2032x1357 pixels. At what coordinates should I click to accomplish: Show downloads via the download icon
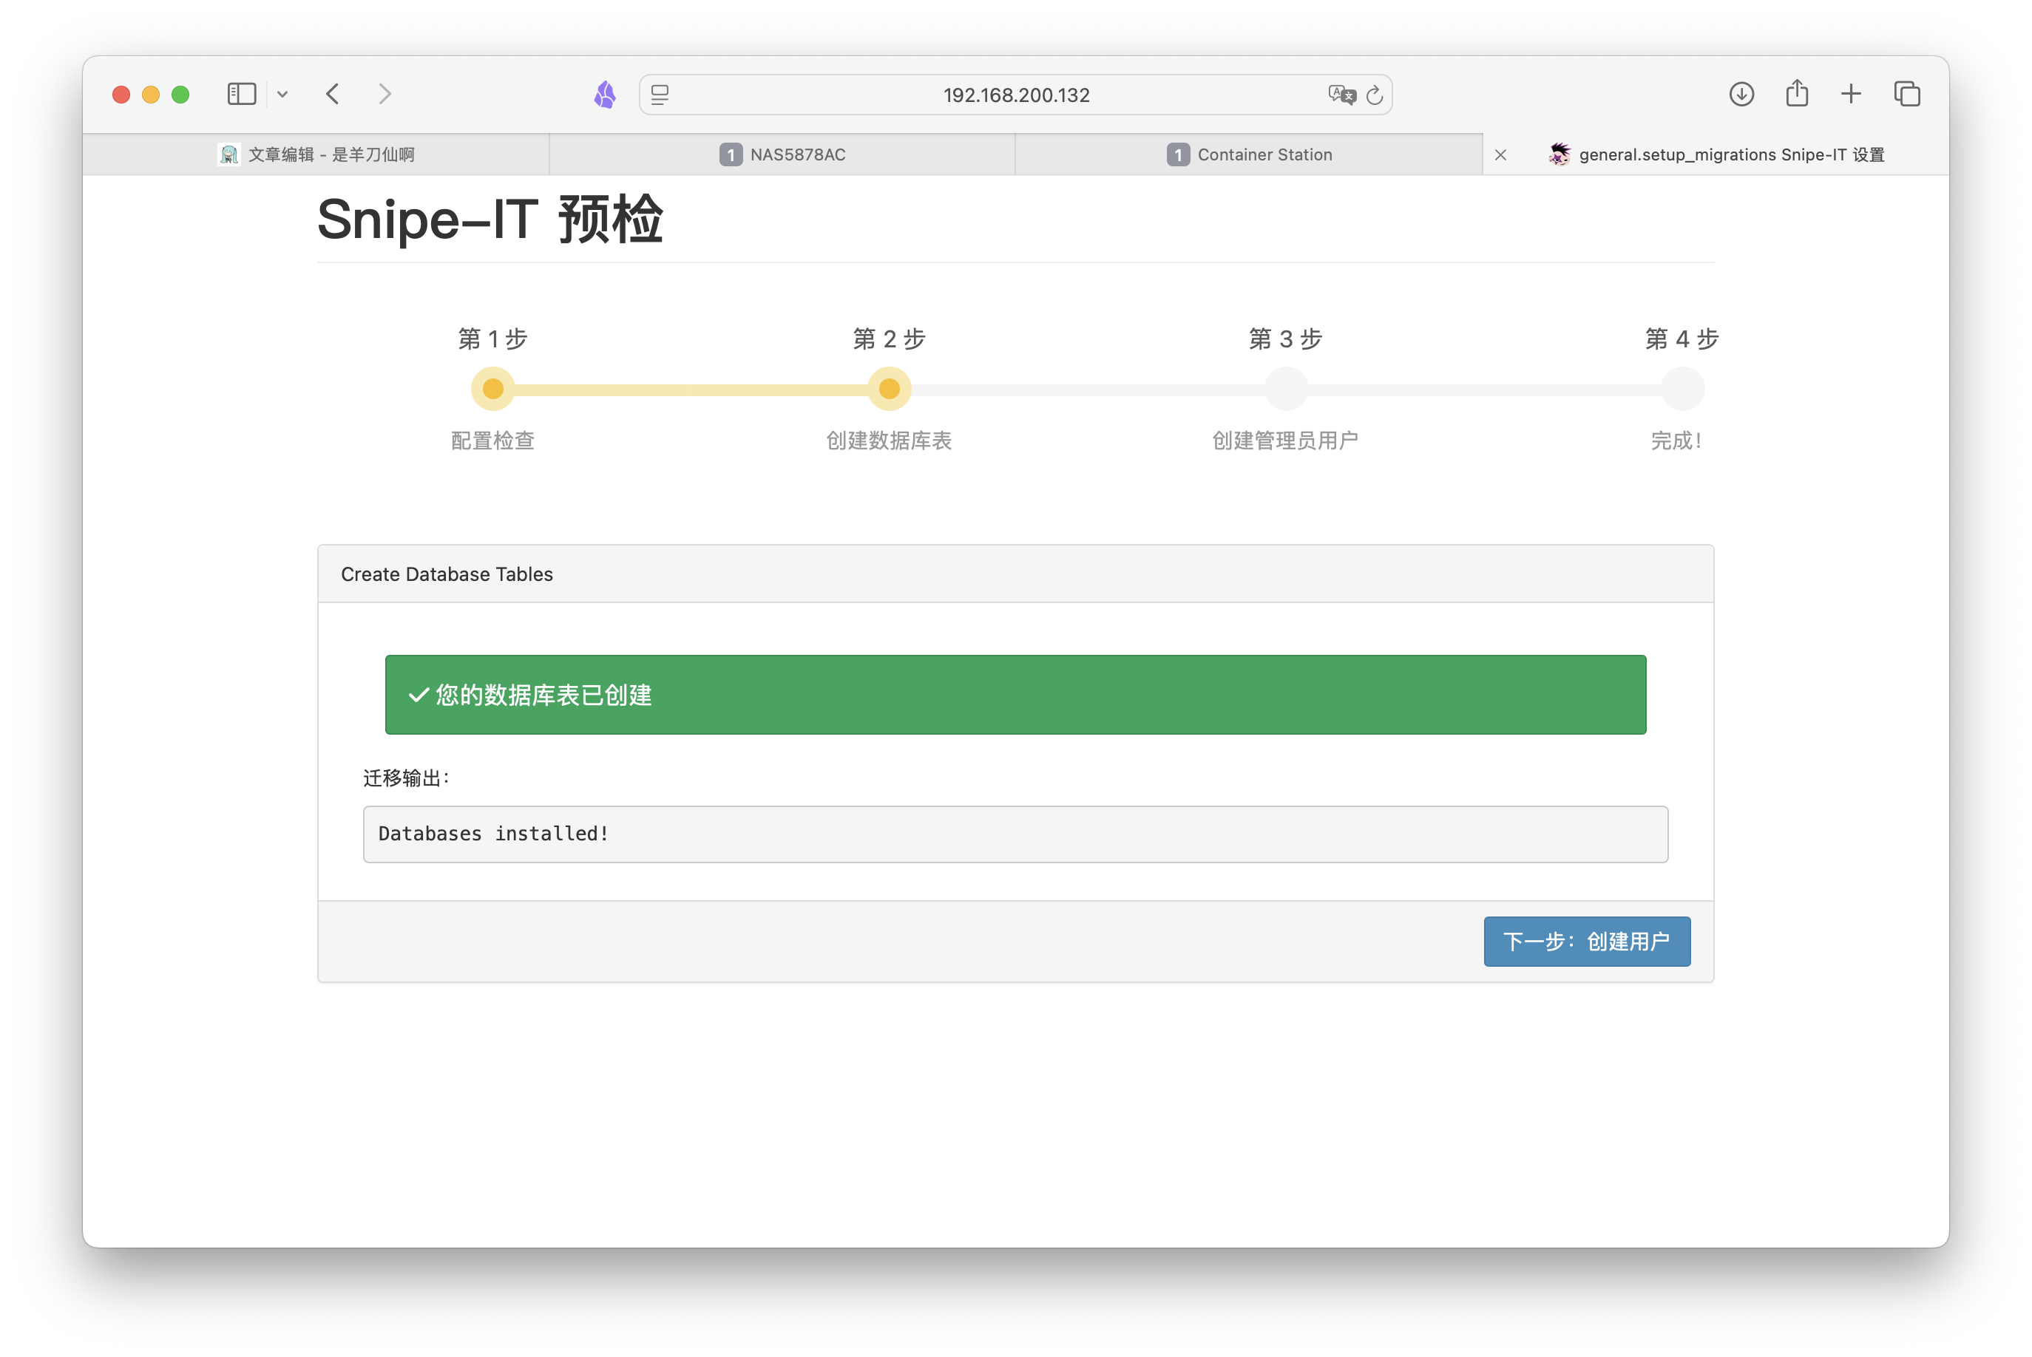point(1741,93)
